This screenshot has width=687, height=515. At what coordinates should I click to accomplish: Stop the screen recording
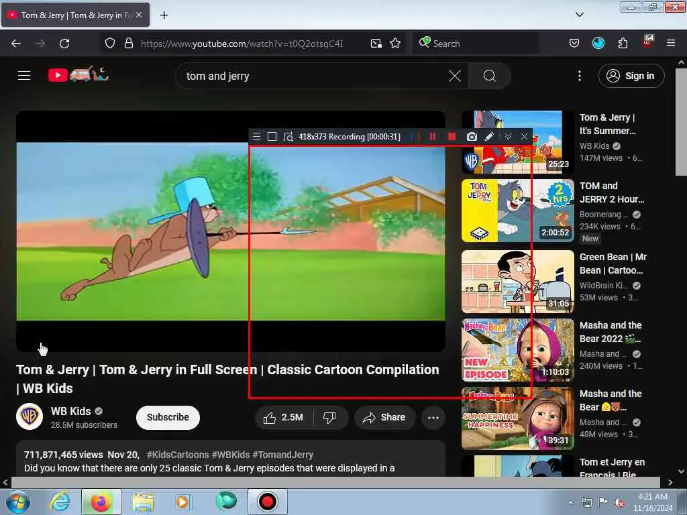452,137
